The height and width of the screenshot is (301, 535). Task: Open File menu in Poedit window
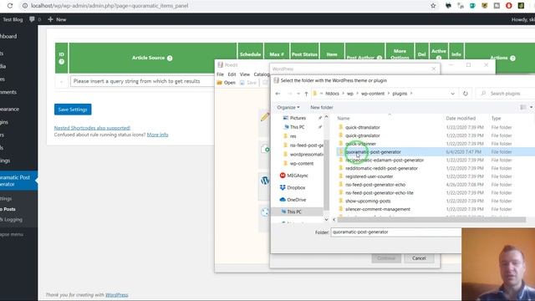220,74
